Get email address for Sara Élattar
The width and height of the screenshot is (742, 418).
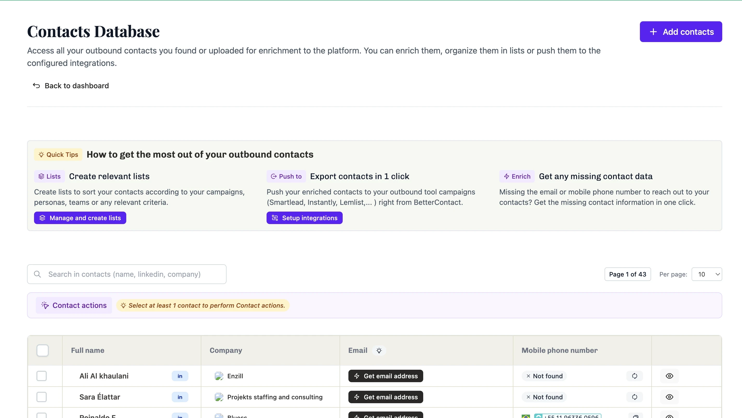pyautogui.click(x=386, y=397)
